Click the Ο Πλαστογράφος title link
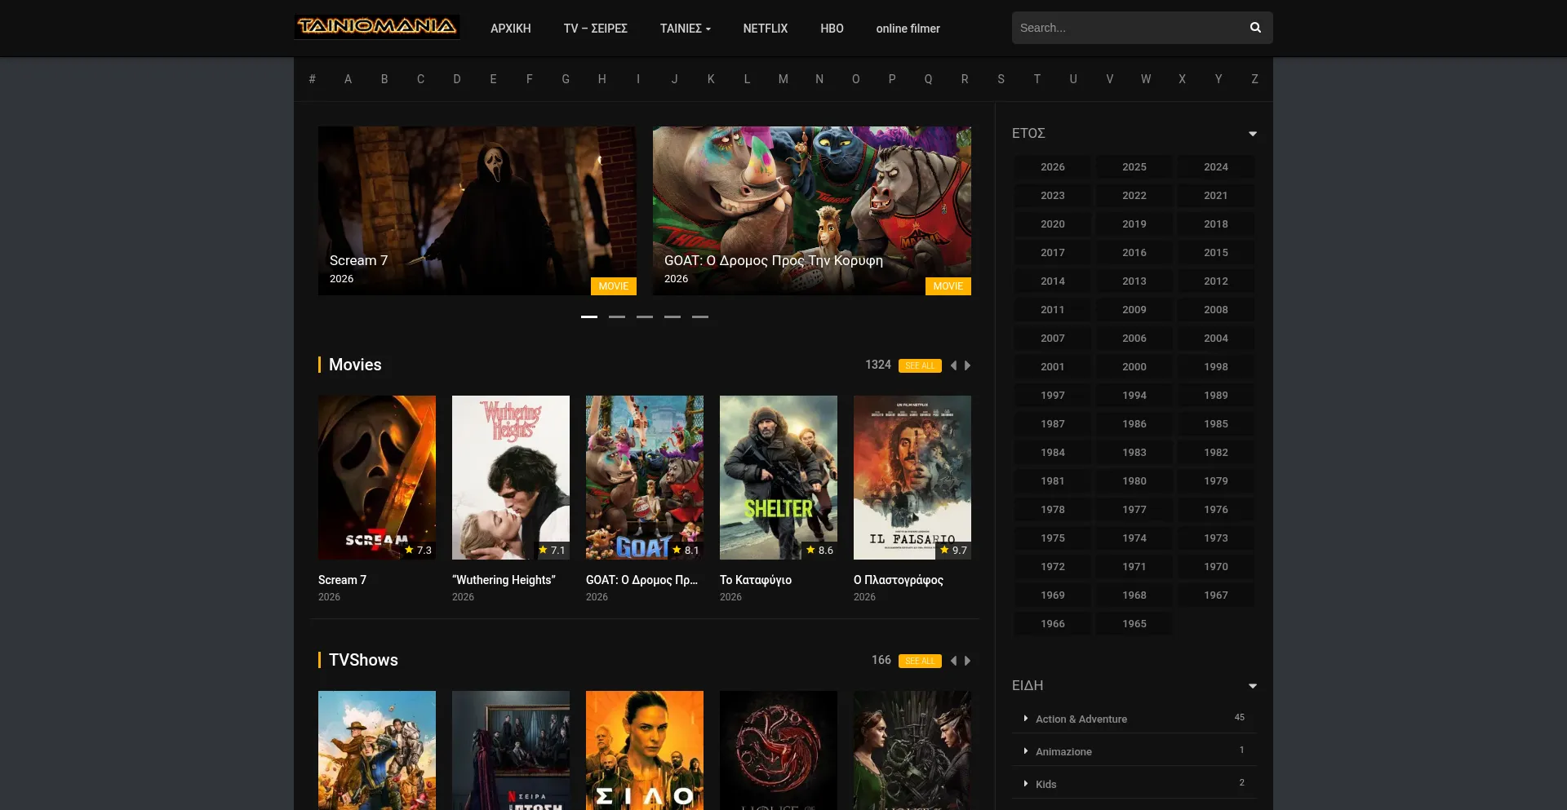 (x=899, y=580)
